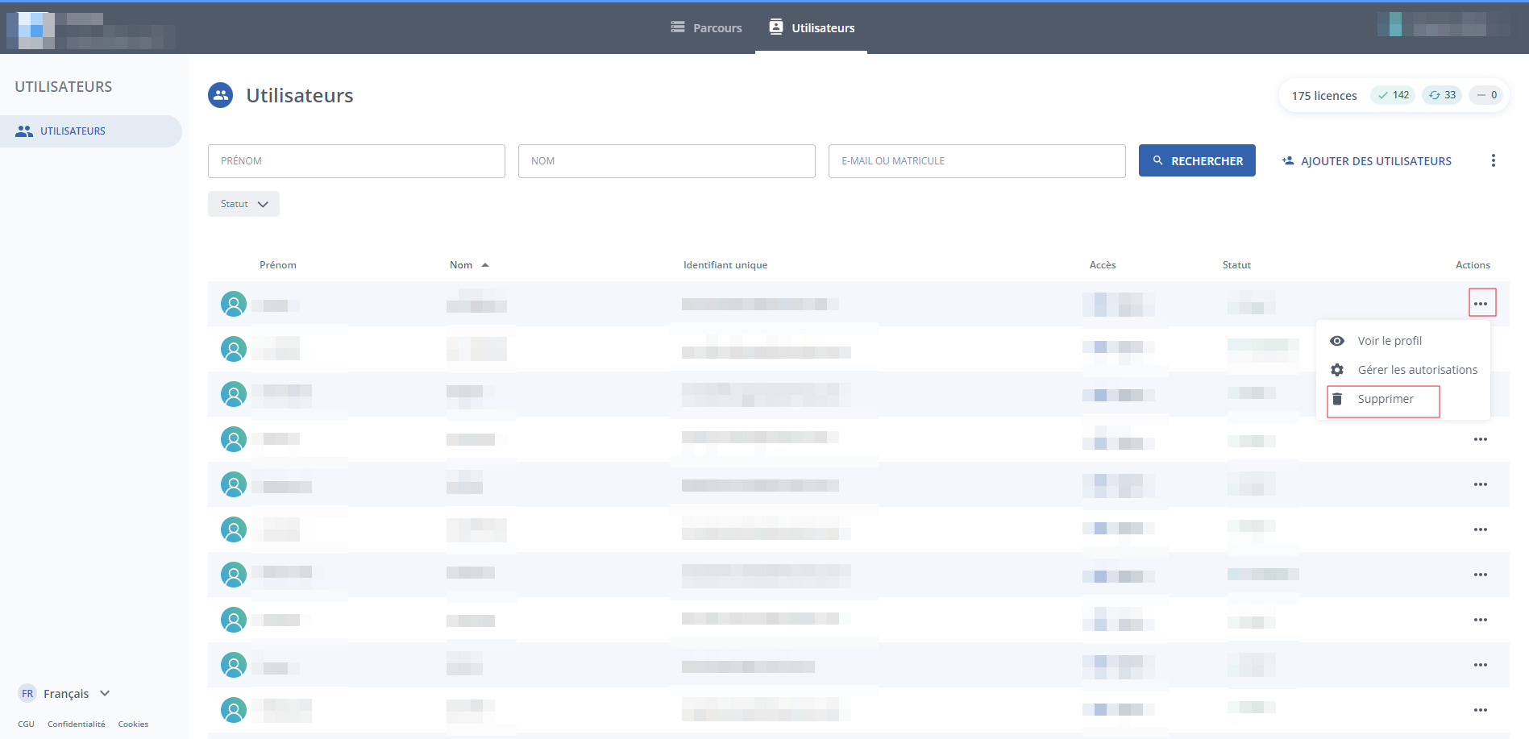The width and height of the screenshot is (1529, 739).
Task: Click the vertical kebab menu beside add users
Action: 1493,161
